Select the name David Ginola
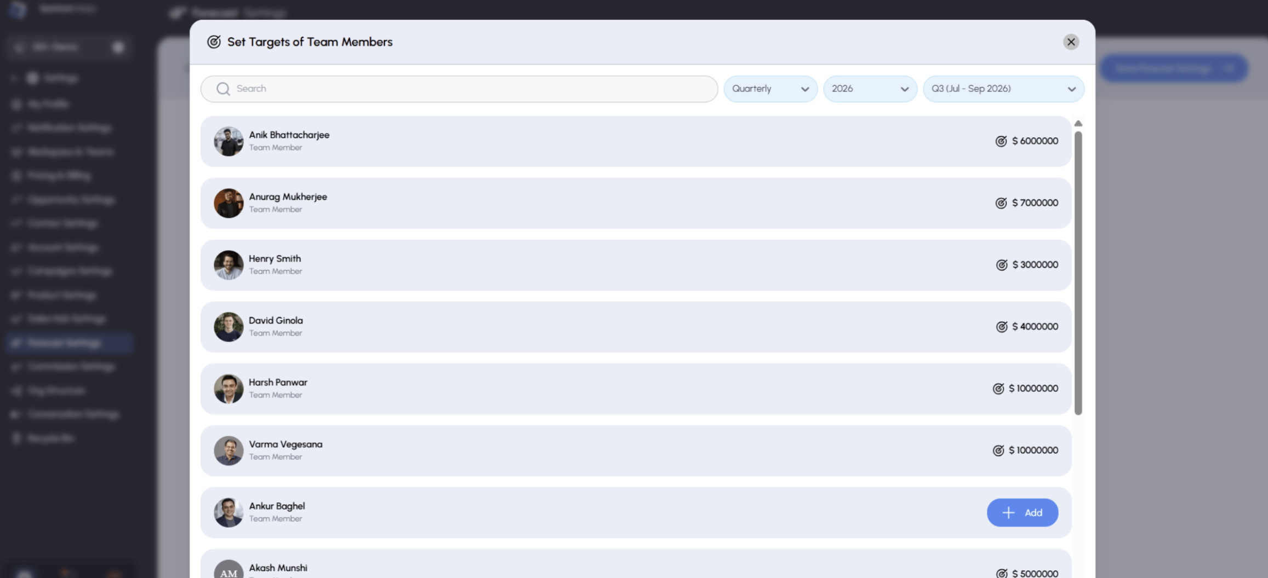 point(276,321)
